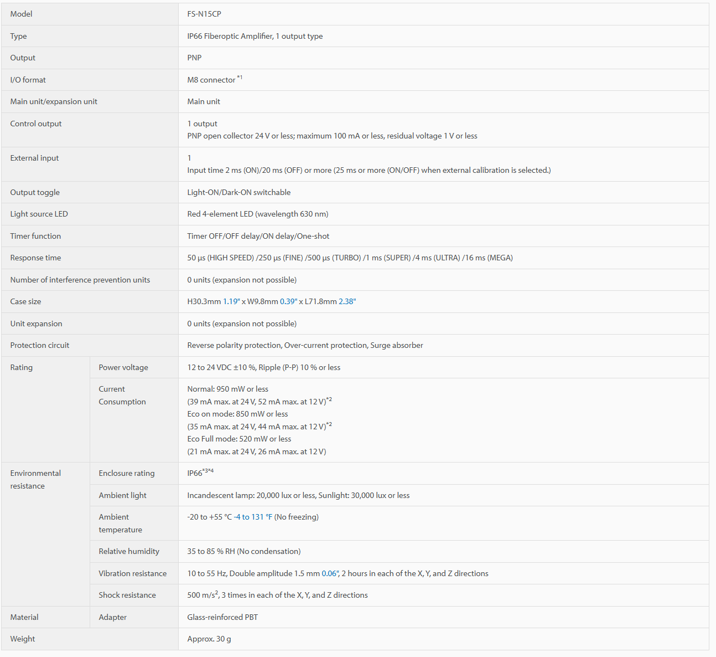This screenshot has width=716, height=657.
Task: Click the Light source LED row label
Action: (39, 214)
